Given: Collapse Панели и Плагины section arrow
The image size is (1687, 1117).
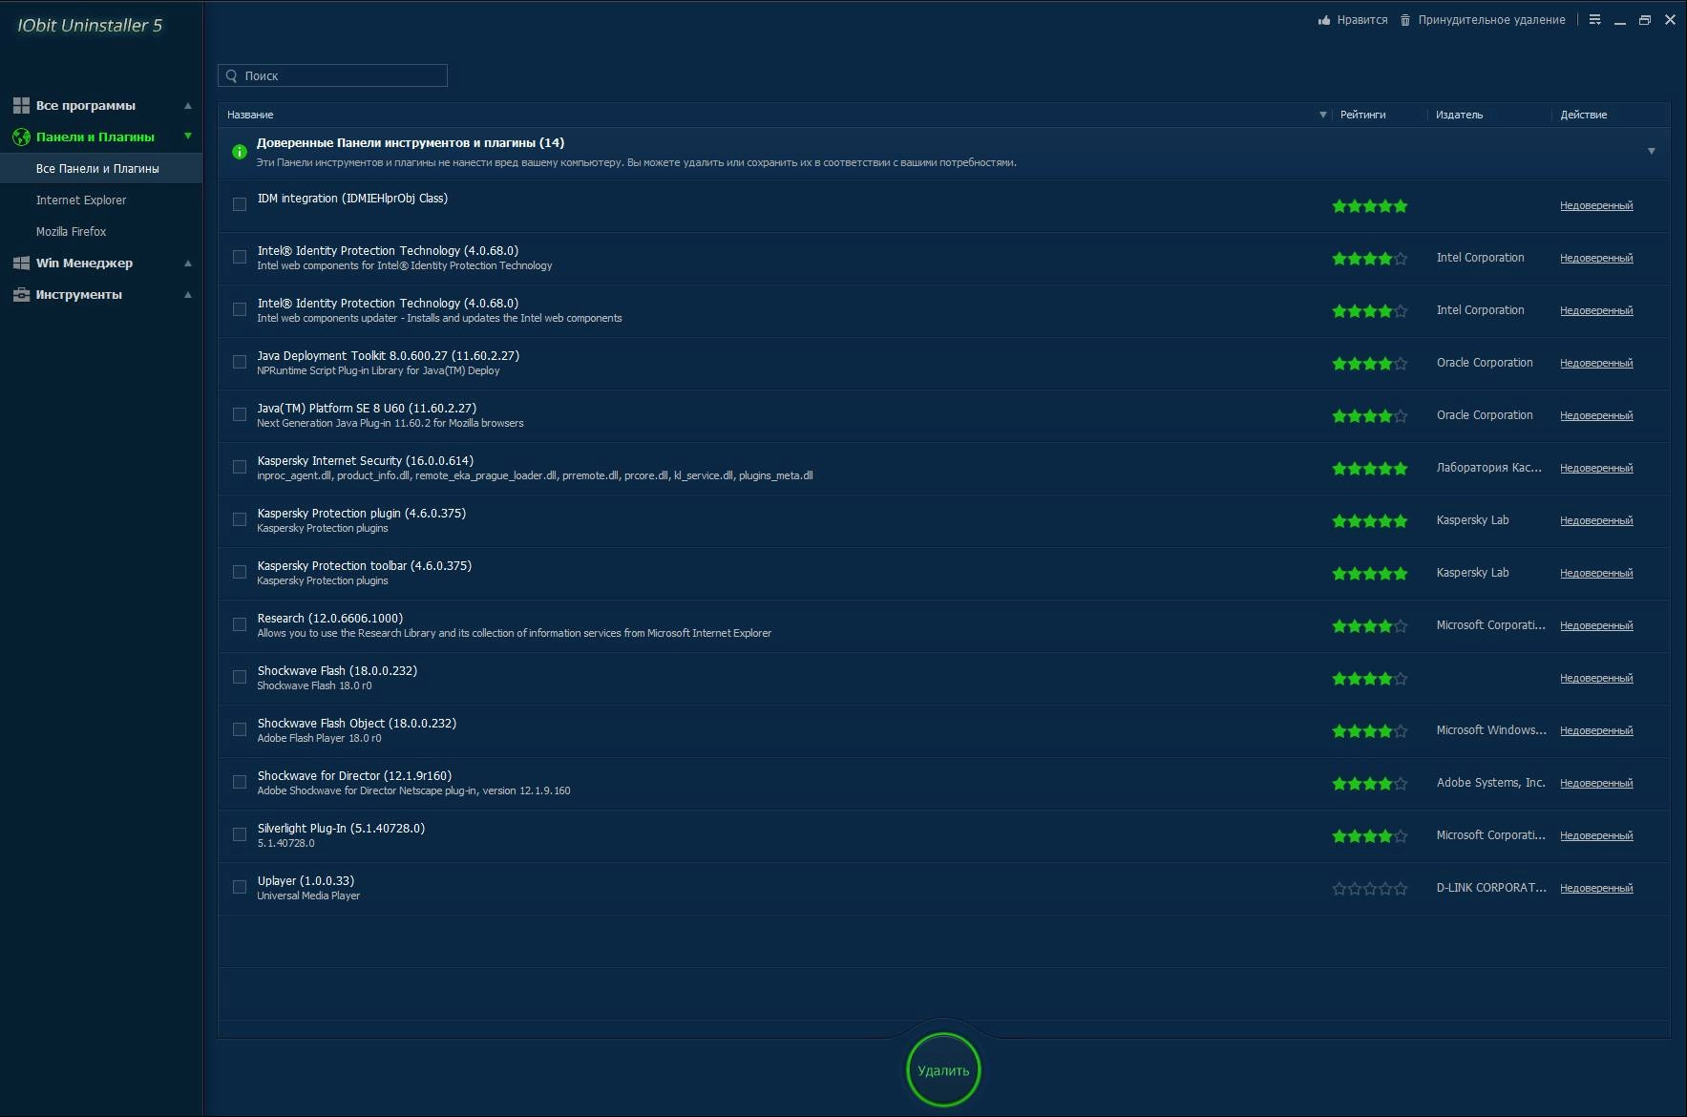Looking at the screenshot, I should coord(188,137).
